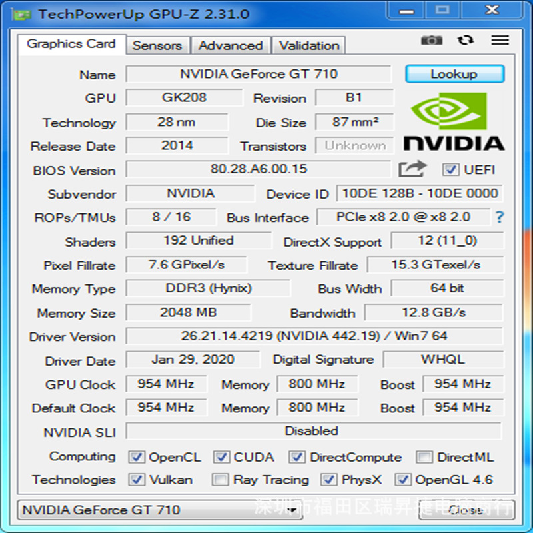Toggle the PhysX checkbox
Image resolution: width=533 pixels, height=533 pixels.
point(329,480)
